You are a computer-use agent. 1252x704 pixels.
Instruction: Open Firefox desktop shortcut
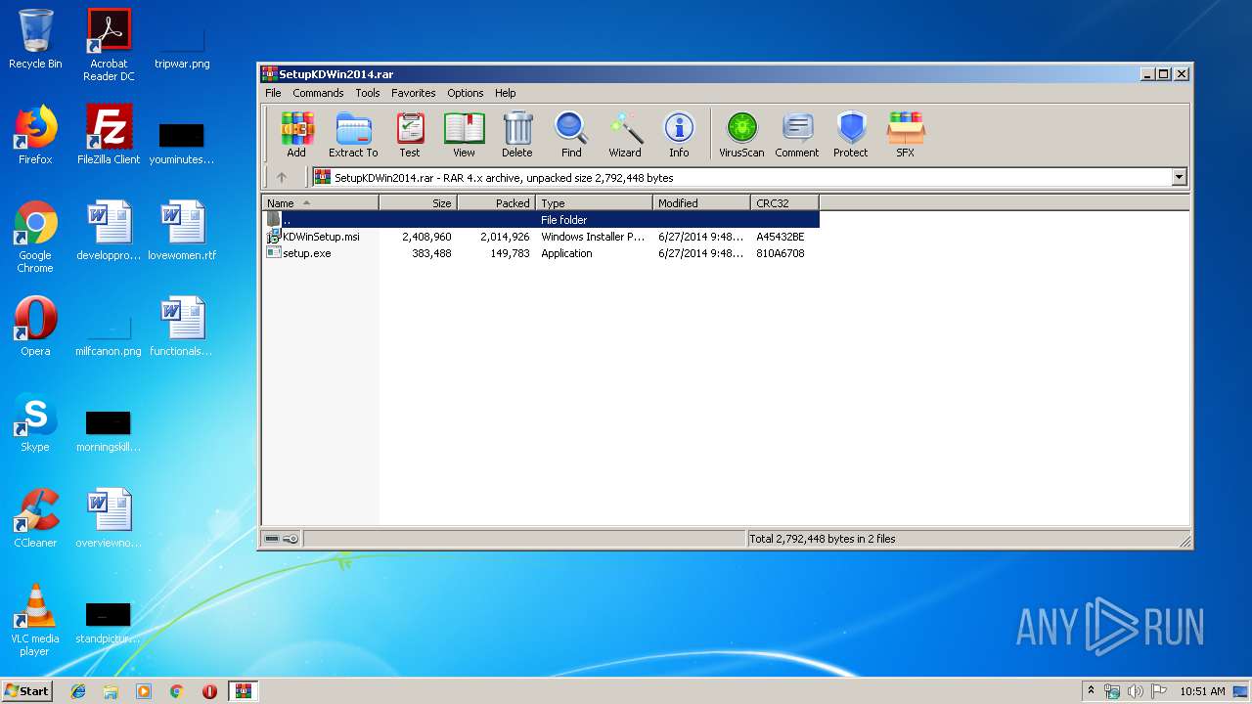pyautogui.click(x=35, y=135)
